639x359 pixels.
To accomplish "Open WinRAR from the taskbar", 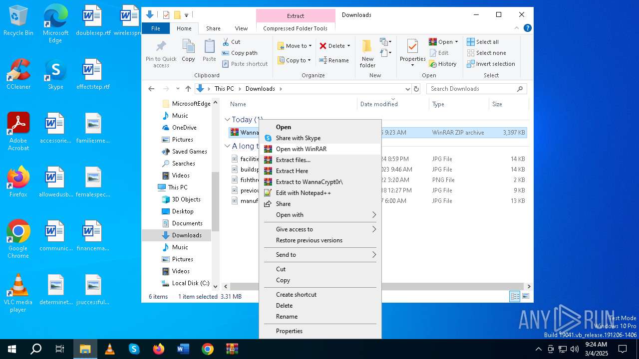I will [x=232, y=349].
